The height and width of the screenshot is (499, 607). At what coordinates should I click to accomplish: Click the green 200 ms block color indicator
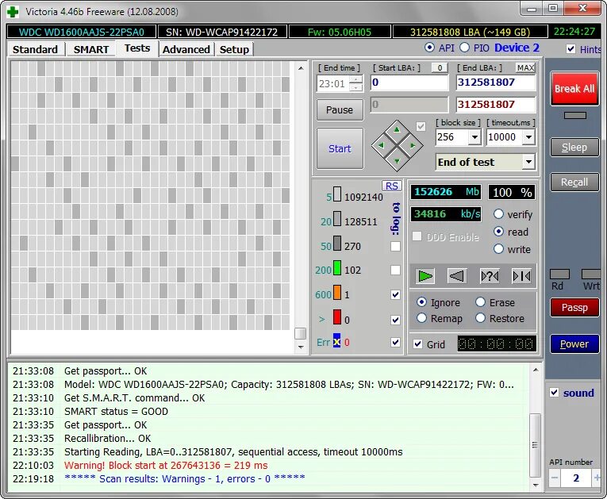pyautogui.click(x=337, y=268)
